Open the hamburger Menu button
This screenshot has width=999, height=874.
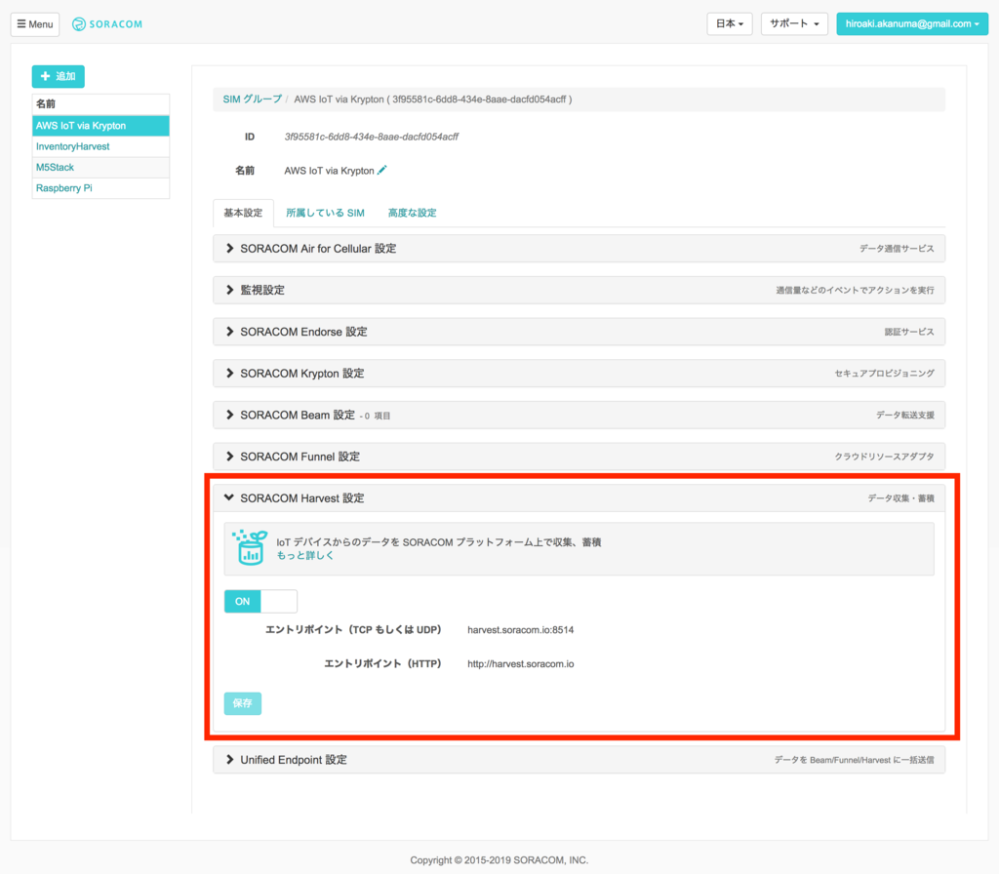(35, 24)
